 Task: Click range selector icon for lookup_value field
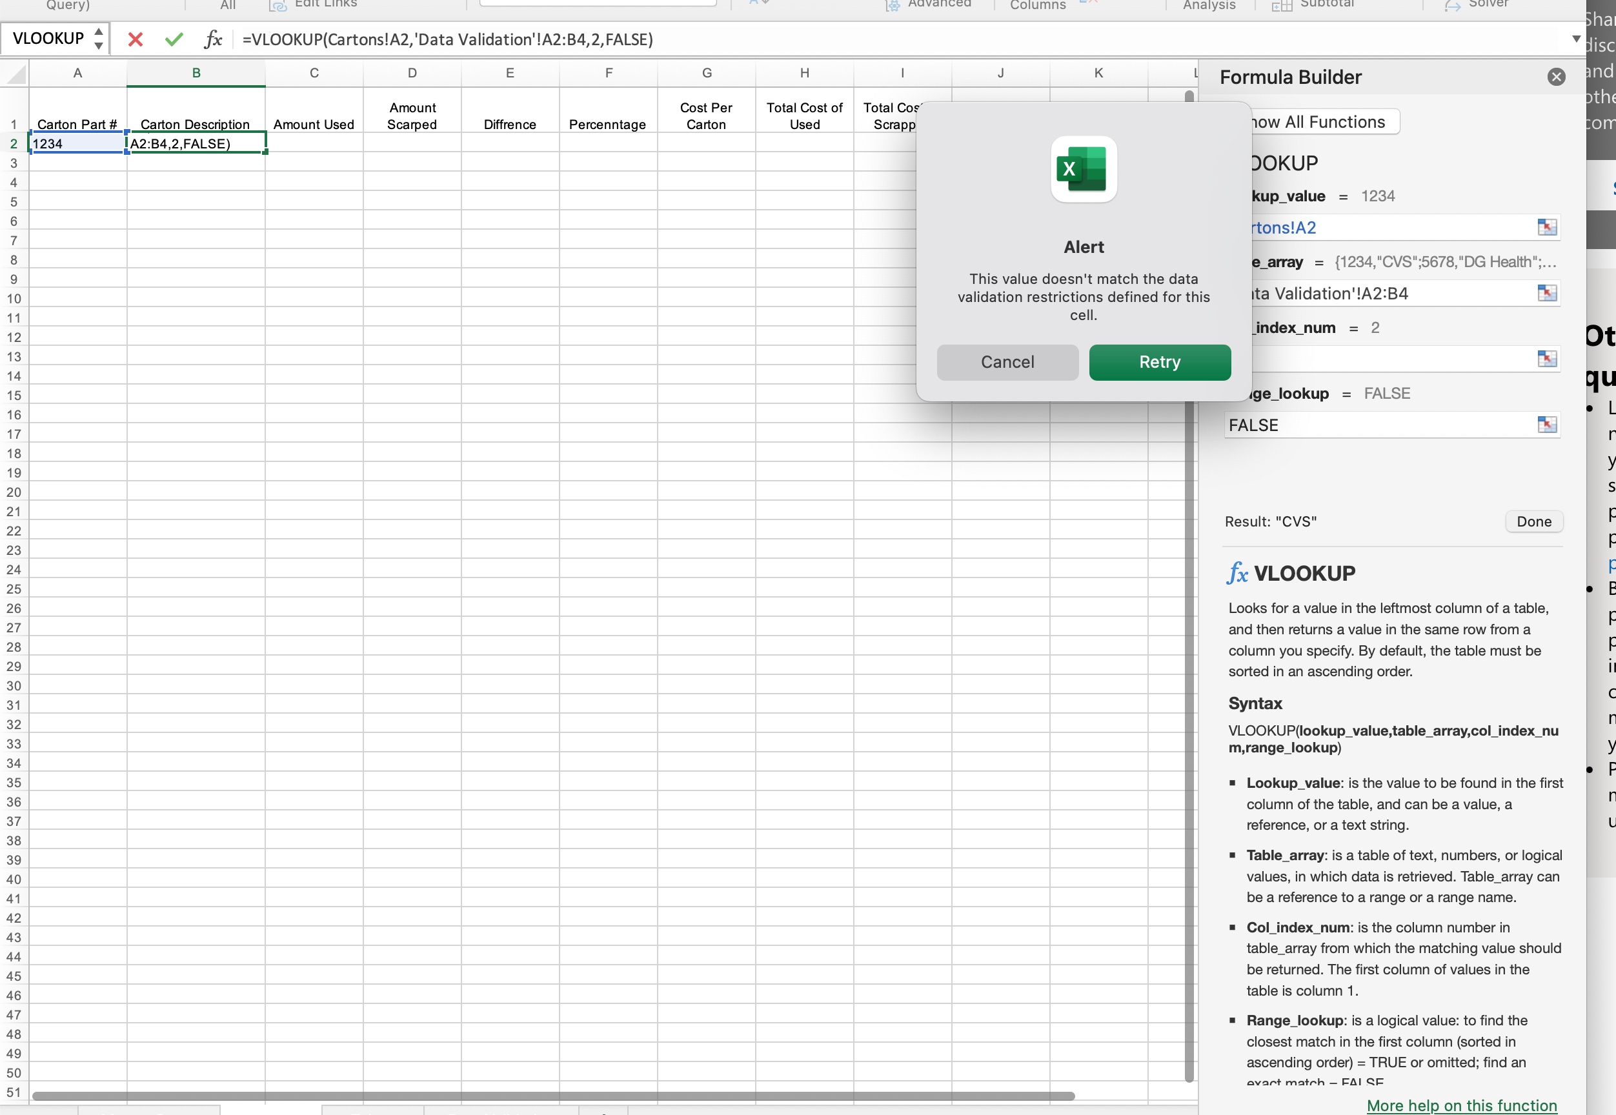(1547, 227)
